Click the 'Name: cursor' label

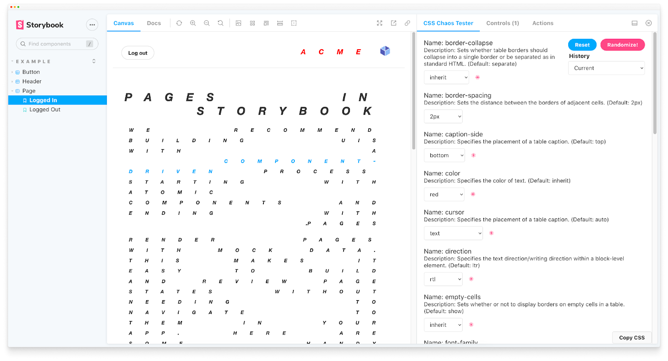point(444,213)
